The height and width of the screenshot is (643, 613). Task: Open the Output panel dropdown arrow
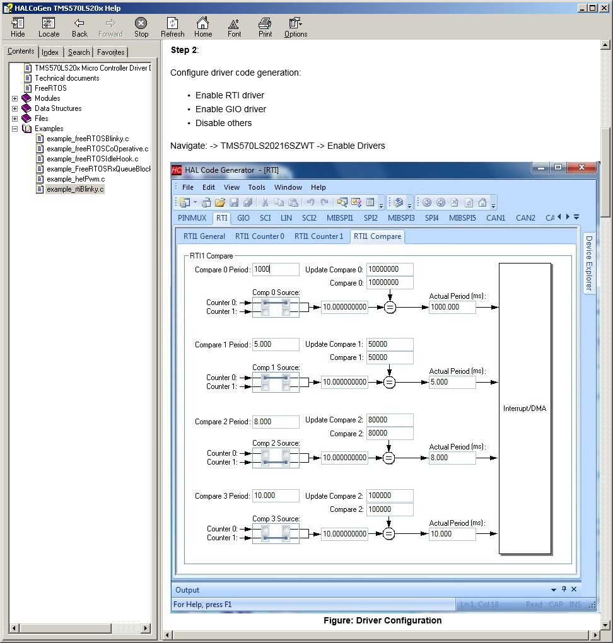(554, 589)
